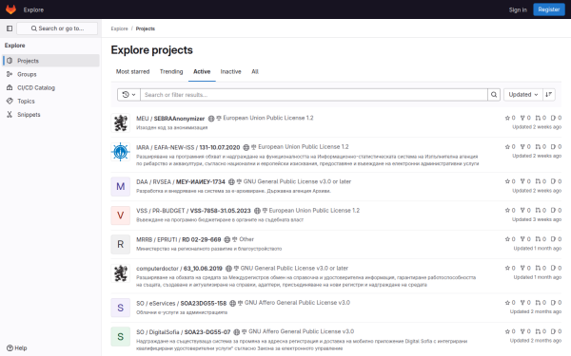Click merge requests icon for МЕУ-ИАИЕУ-1734
Image resolution: width=571 pixels, height=356 pixels.
click(538, 181)
